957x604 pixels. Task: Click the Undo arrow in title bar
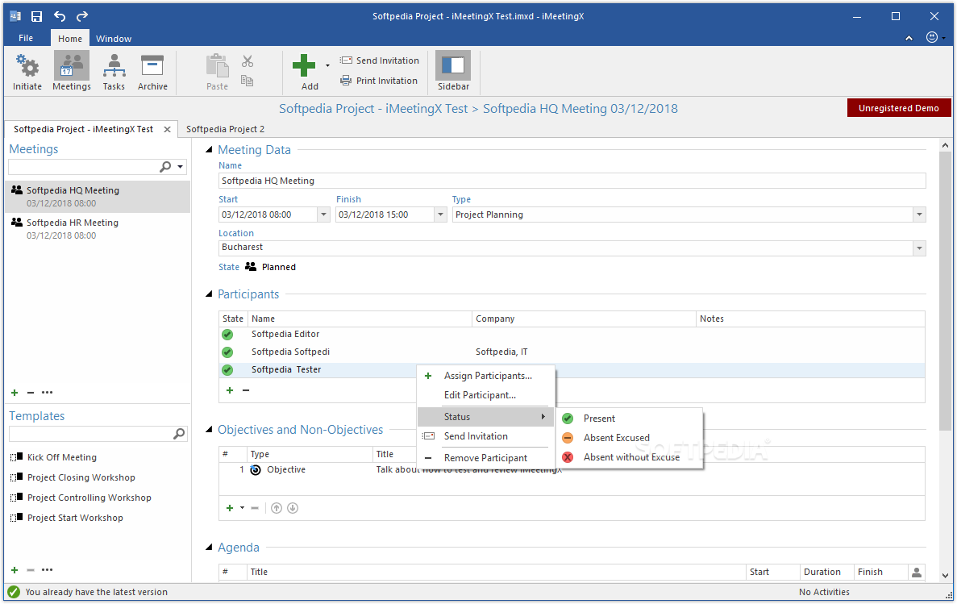(59, 16)
